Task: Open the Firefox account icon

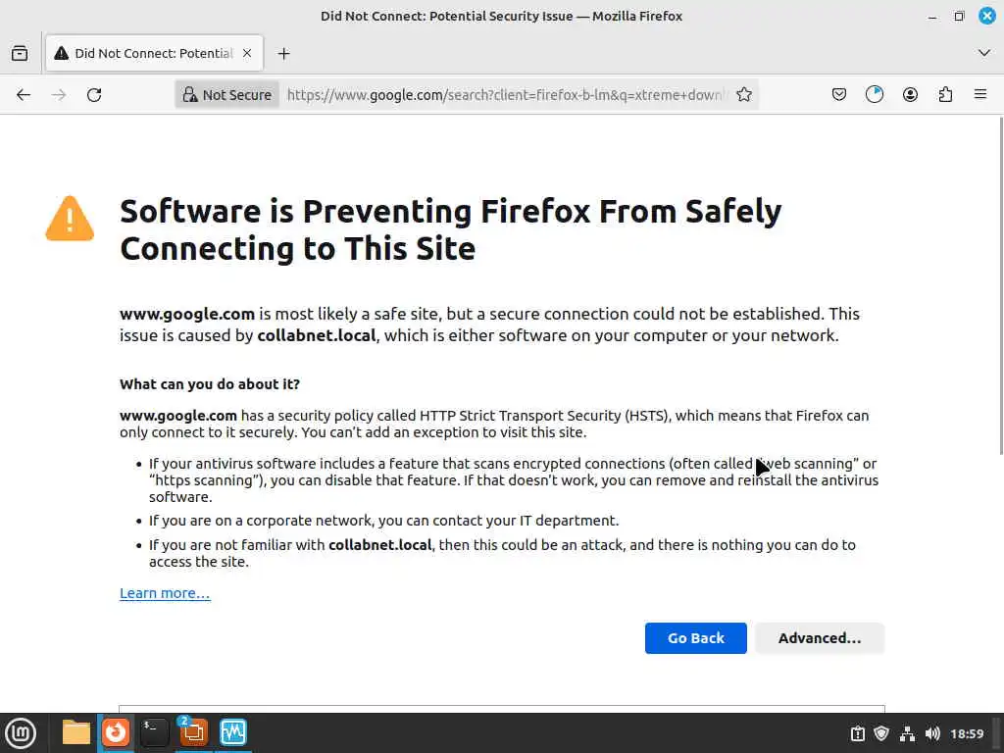Action: pos(910,95)
